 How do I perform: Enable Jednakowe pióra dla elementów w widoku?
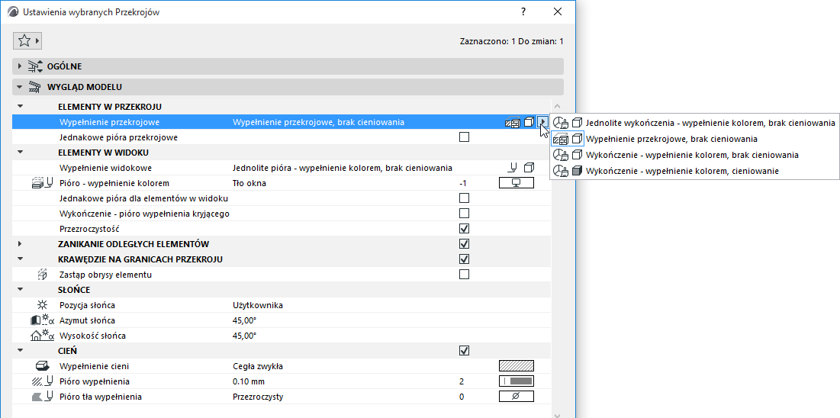(x=465, y=198)
